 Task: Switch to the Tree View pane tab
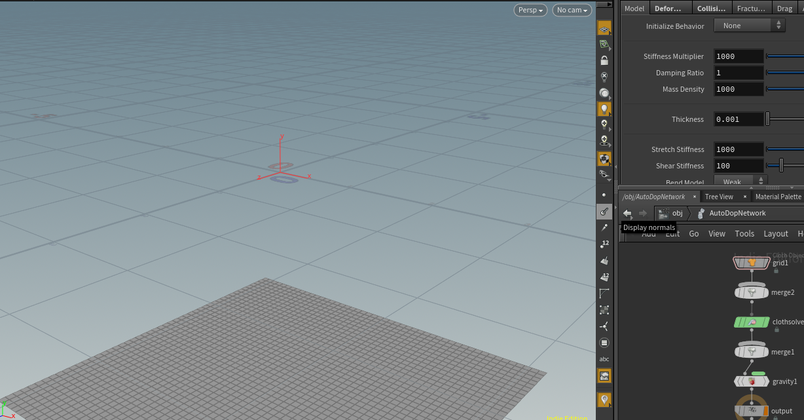[719, 197]
